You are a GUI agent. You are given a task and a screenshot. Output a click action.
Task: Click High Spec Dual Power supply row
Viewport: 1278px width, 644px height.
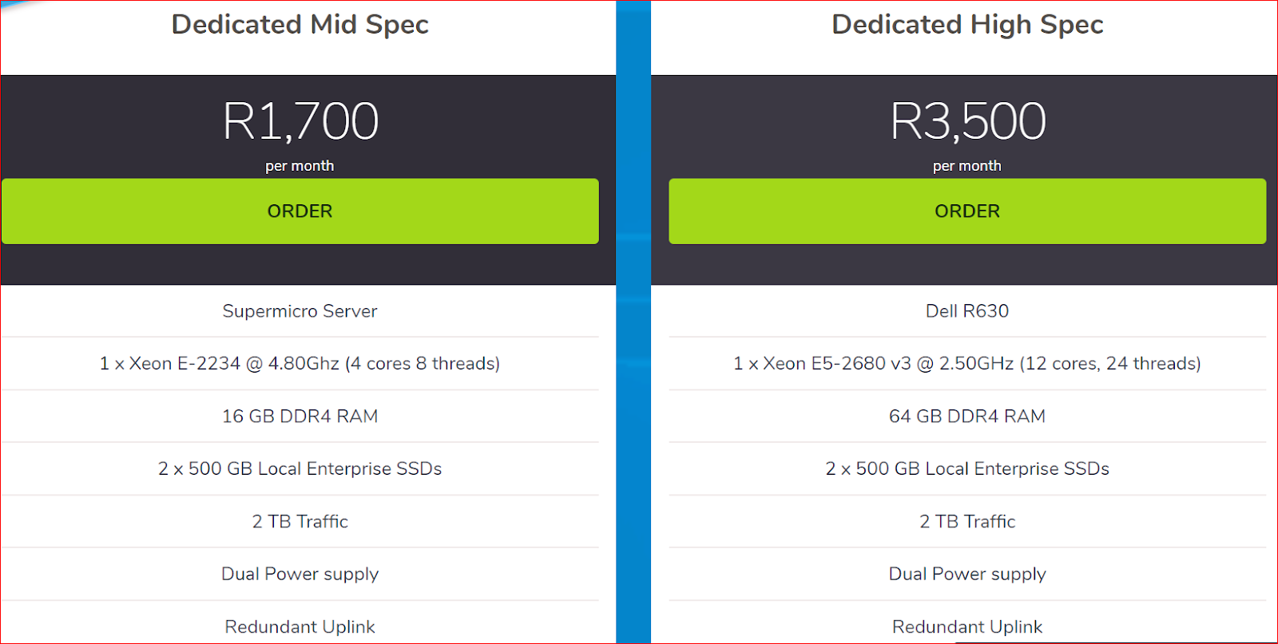click(x=966, y=575)
